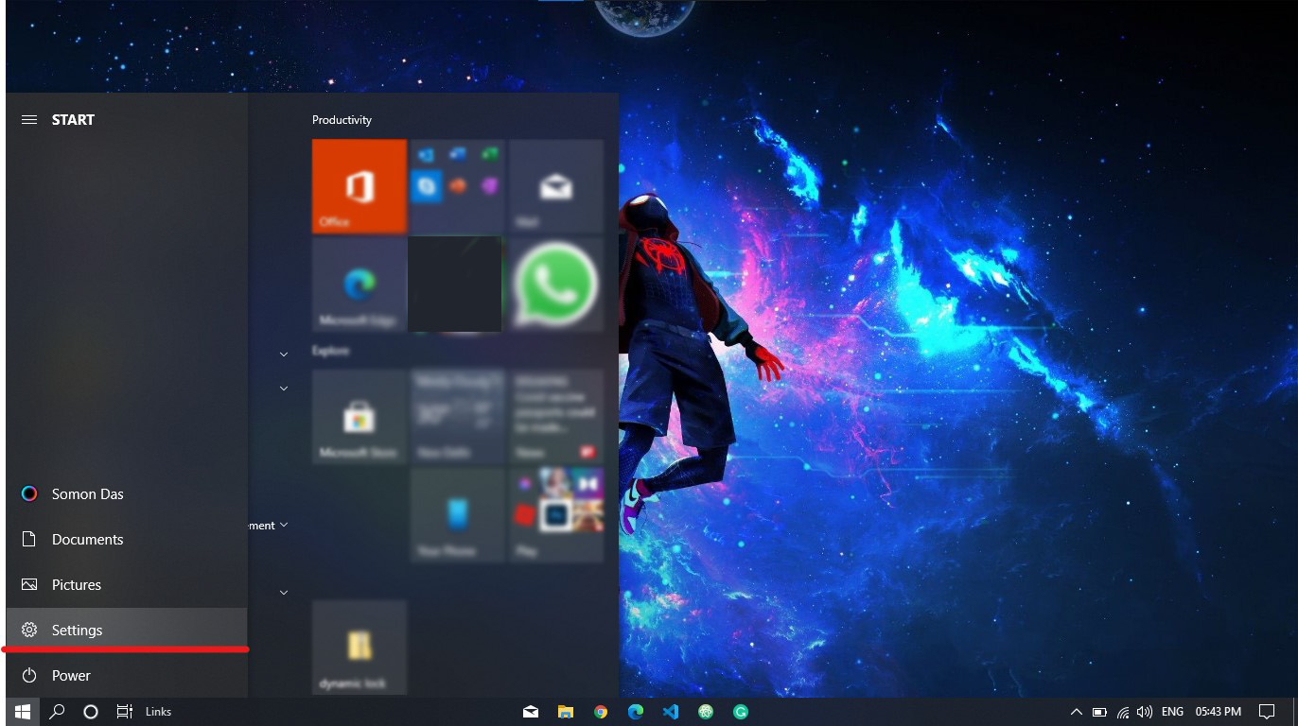
Task: Expand the Start menu hamburger button
Action: click(x=29, y=120)
